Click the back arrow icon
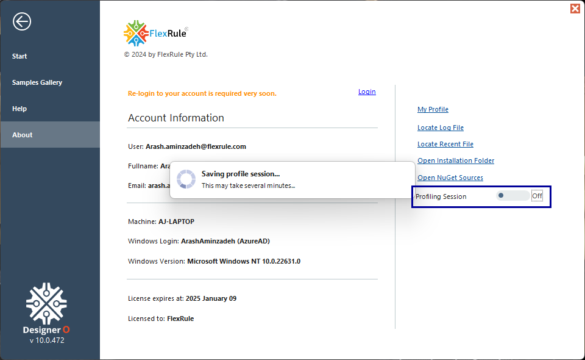 click(x=22, y=21)
